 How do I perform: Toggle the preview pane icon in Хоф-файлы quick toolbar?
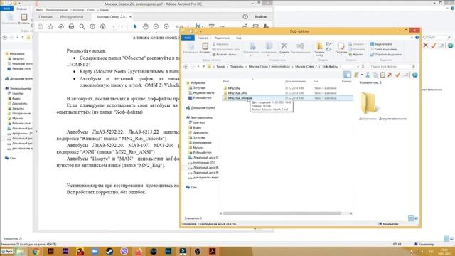[x=347, y=75]
